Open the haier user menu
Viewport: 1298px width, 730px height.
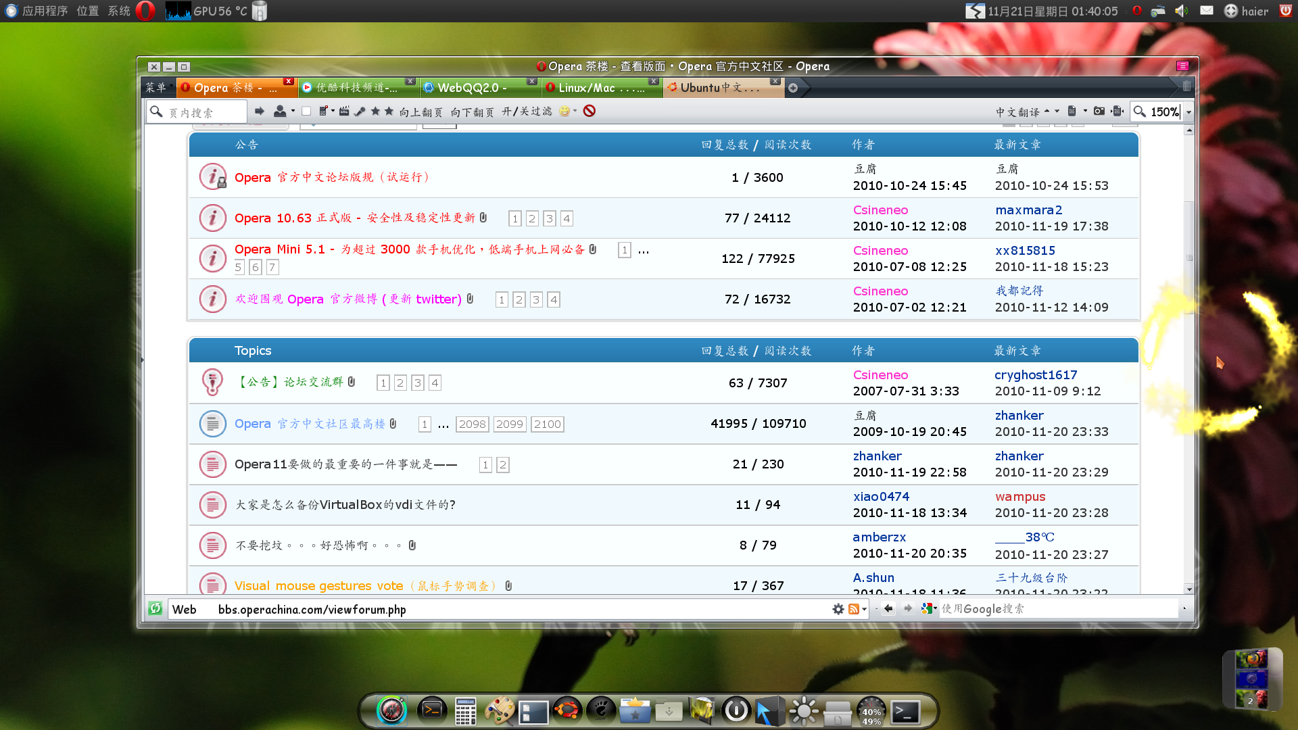1246,11
